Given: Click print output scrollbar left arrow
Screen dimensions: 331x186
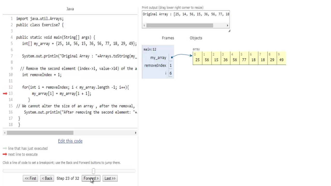Looking at the screenshot, I should tap(144, 25).
